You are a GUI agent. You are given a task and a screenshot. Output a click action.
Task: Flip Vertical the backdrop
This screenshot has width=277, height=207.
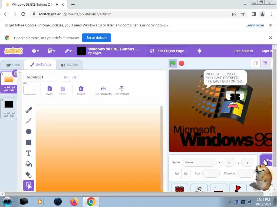pyautogui.click(x=122, y=91)
